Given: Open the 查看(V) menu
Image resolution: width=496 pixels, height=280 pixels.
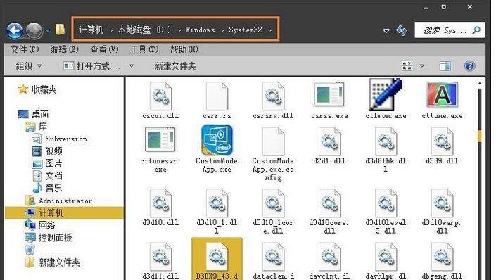Looking at the screenshot, I should [x=104, y=49].
